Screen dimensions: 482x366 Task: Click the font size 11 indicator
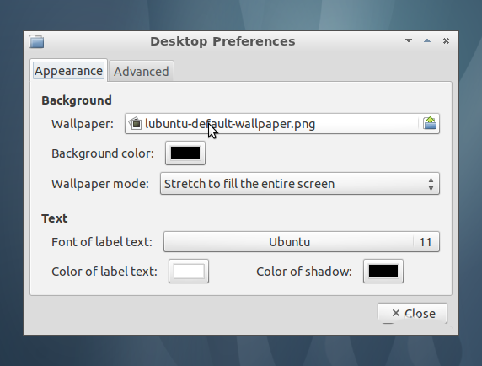pyautogui.click(x=426, y=242)
